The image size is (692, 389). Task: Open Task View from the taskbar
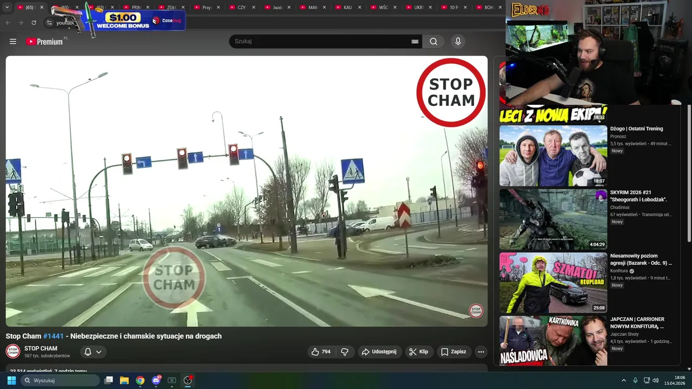pyautogui.click(x=109, y=380)
